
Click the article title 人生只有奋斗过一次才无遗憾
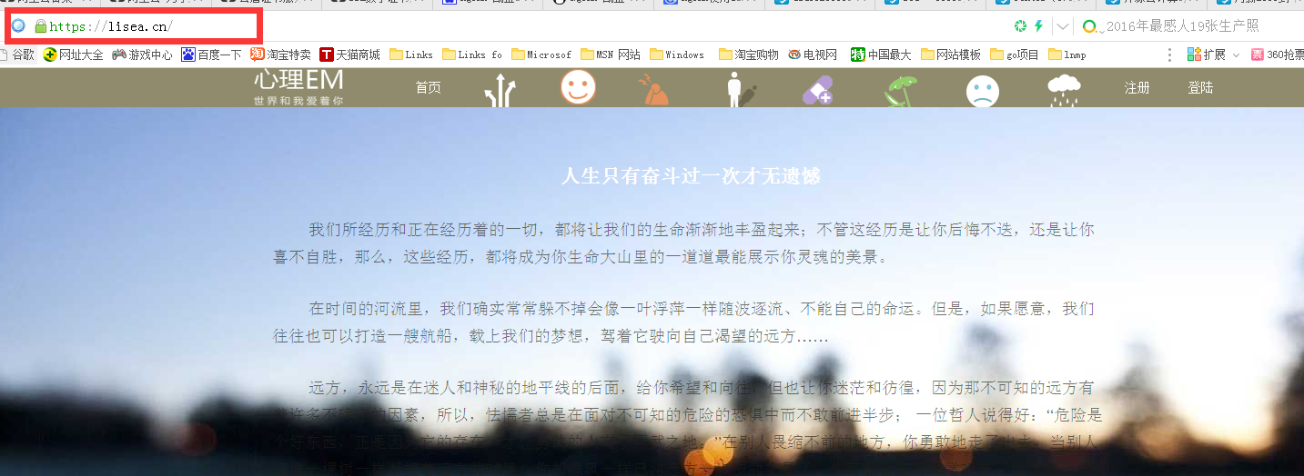pyautogui.click(x=691, y=176)
